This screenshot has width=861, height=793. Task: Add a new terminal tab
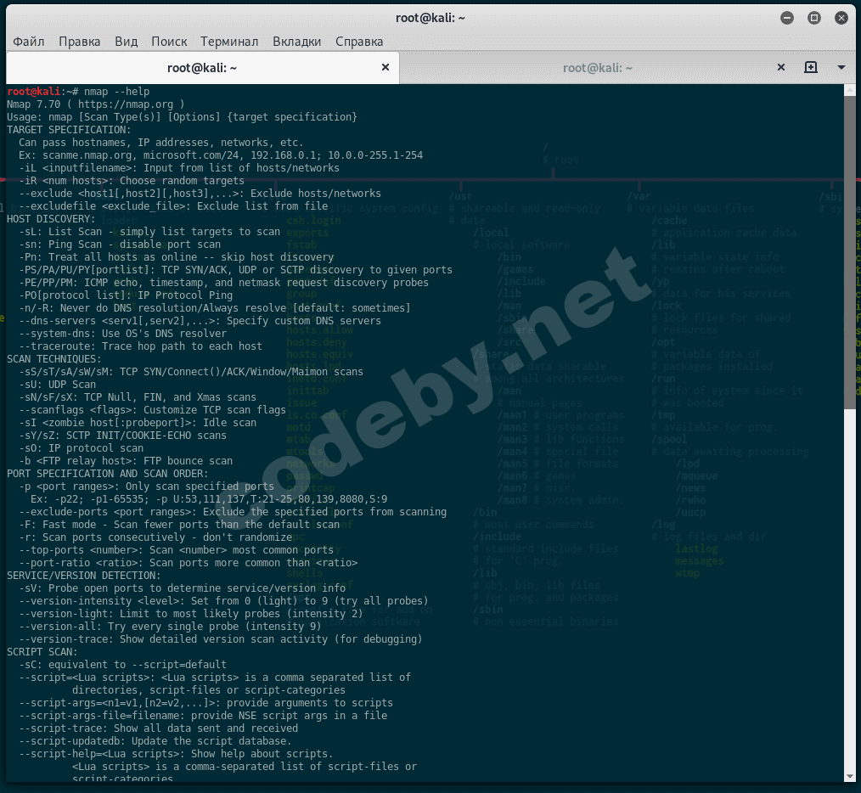click(811, 67)
